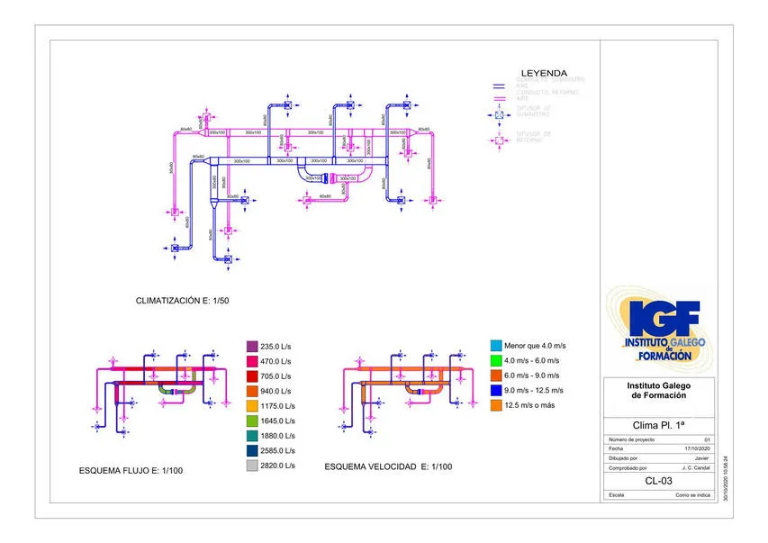Image resolution: width=768 pixels, height=543 pixels.
Task: Click the sheet number CL-03
Action: 659,481
